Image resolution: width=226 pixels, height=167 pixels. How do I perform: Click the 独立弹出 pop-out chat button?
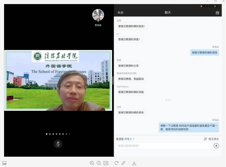tap(211, 139)
